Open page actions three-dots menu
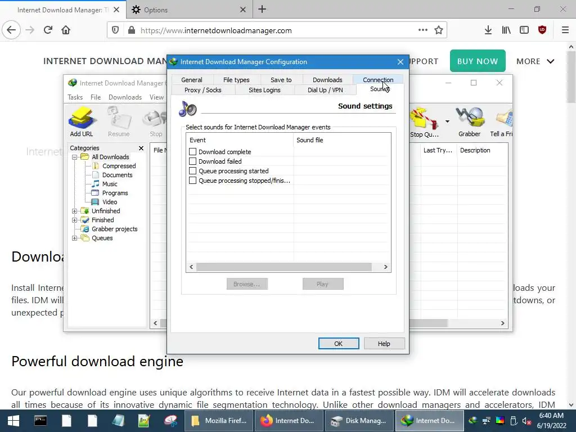 click(423, 30)
